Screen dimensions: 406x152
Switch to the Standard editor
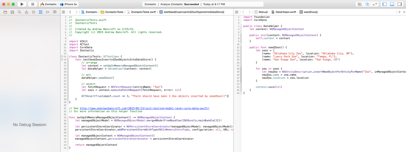[360, 4]
